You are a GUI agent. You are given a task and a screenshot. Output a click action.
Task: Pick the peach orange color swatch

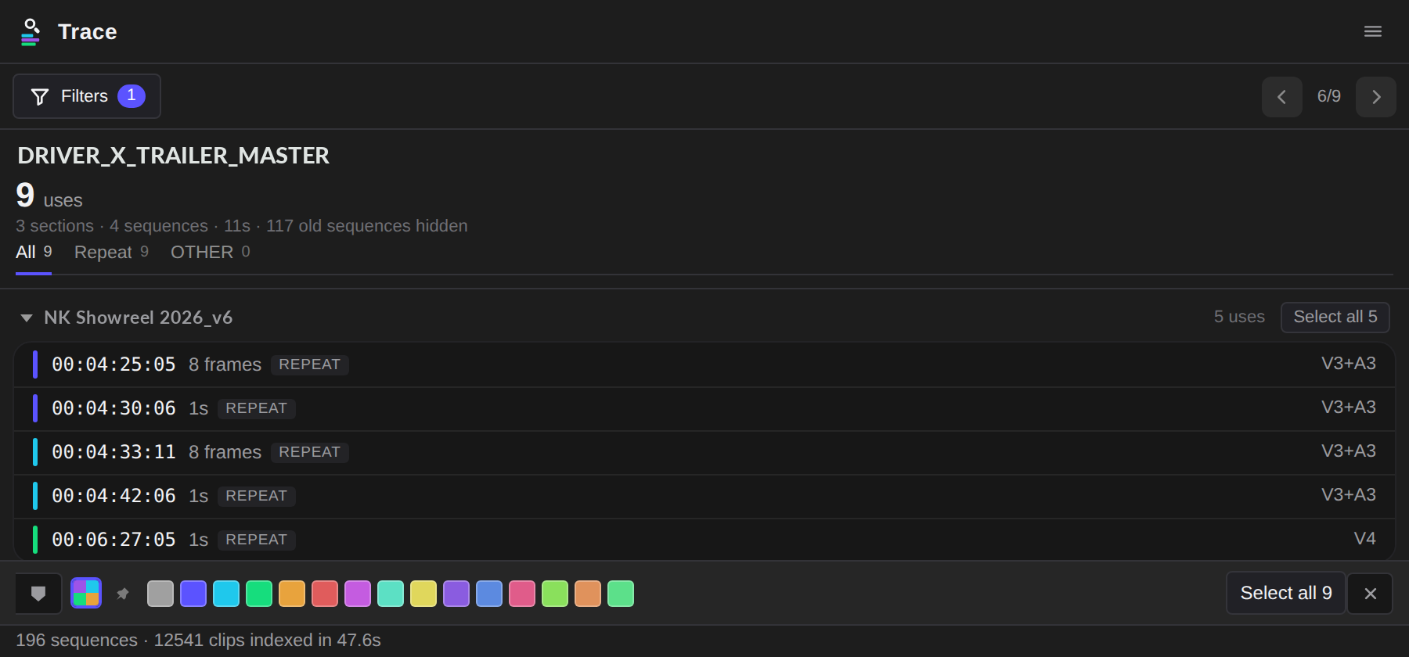[x=588, y=594]
